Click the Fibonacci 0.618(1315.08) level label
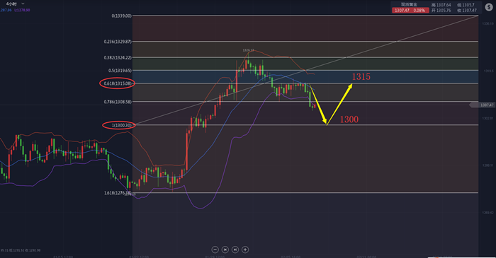 tap(118, 83)
